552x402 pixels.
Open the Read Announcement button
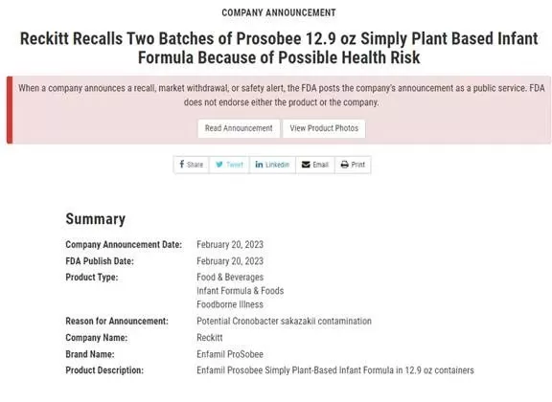pos(239,128)
